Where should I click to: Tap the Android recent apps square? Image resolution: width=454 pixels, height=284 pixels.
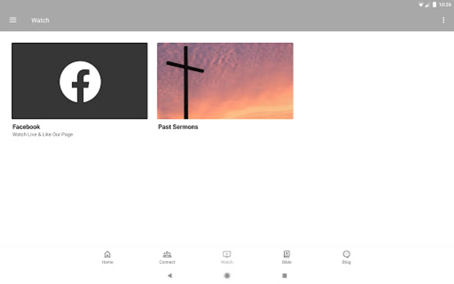[284, 275]
